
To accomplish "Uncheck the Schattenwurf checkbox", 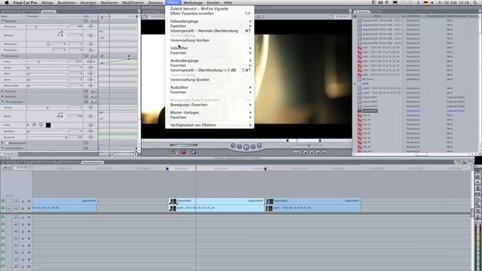I will [x=7, y=102].
